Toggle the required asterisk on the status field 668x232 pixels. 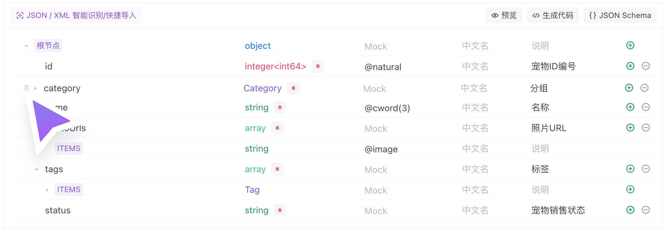[x=280, y=210]
